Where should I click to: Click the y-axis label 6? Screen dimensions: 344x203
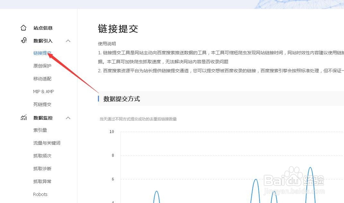click(113, 179)
